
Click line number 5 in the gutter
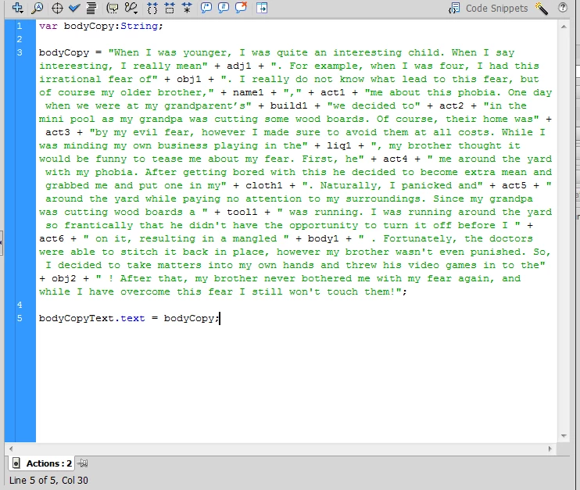[20, 318]
